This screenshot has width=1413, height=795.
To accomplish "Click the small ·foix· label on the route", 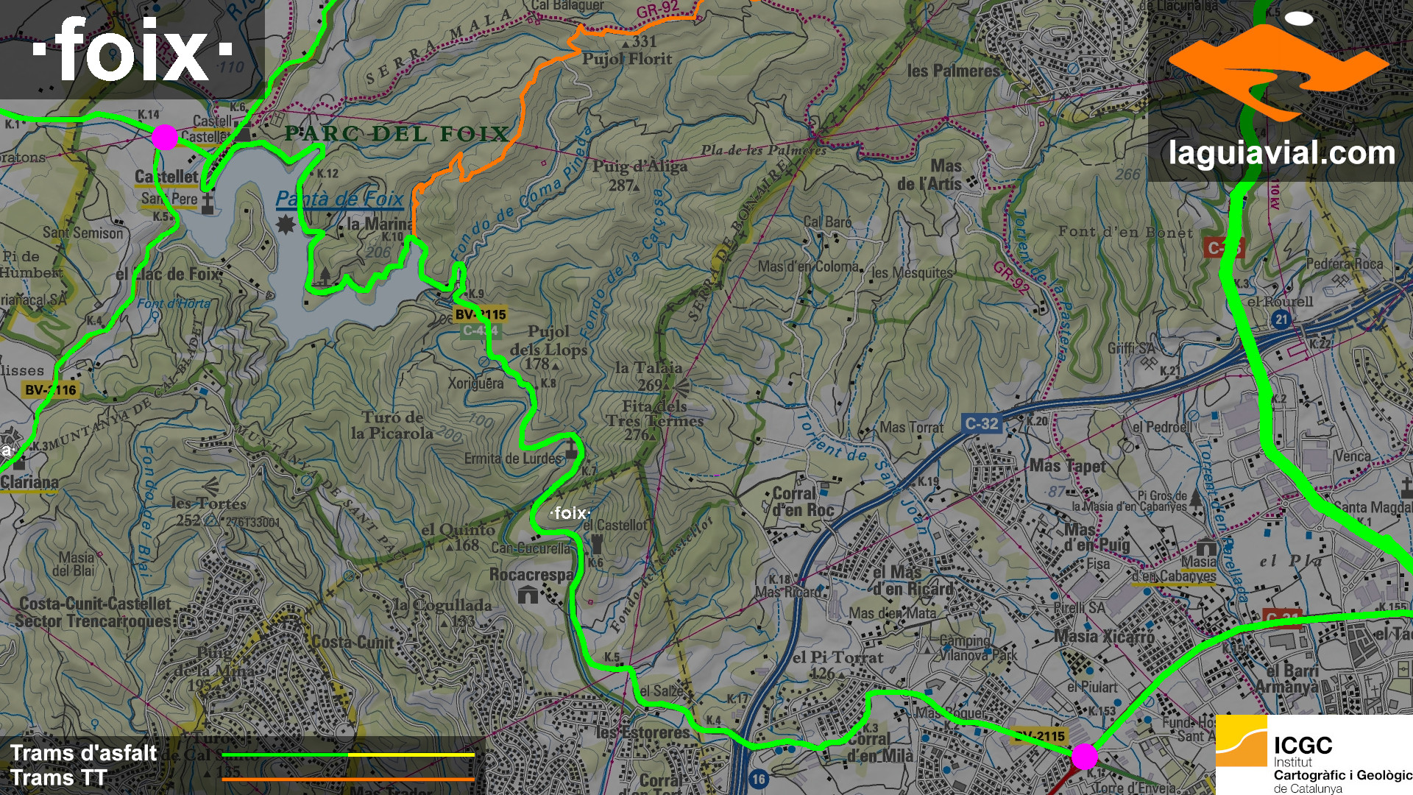I will (x=570, y=512).
